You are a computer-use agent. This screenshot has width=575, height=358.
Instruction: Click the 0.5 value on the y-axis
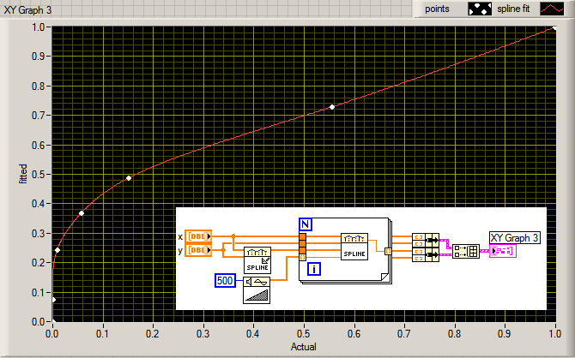click(39, 175)
